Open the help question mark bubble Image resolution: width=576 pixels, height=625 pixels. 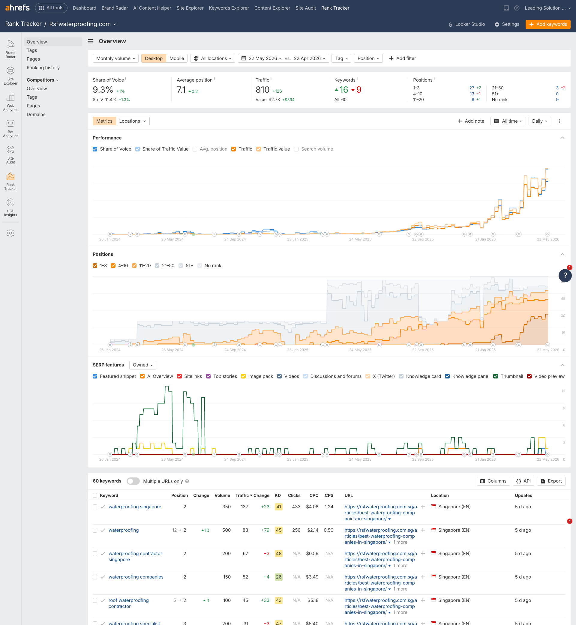(565, 275)
